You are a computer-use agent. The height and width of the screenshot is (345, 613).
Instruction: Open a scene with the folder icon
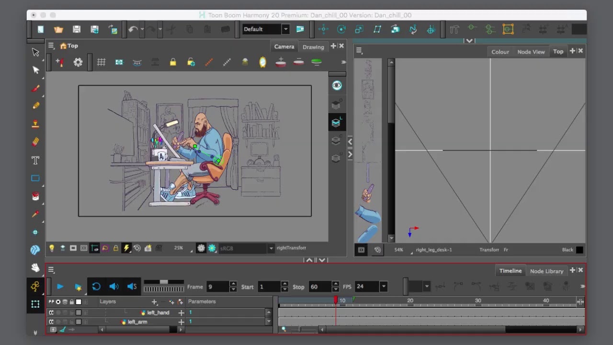(58, 29)
